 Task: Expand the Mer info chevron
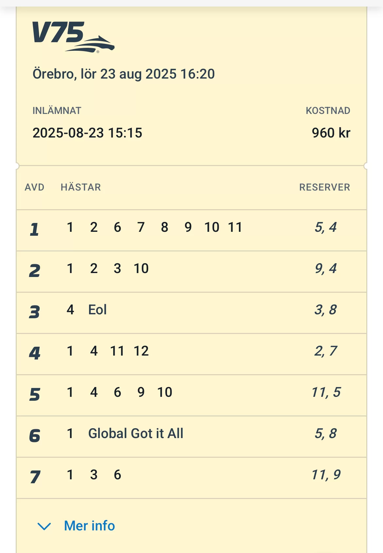(44, 526)
